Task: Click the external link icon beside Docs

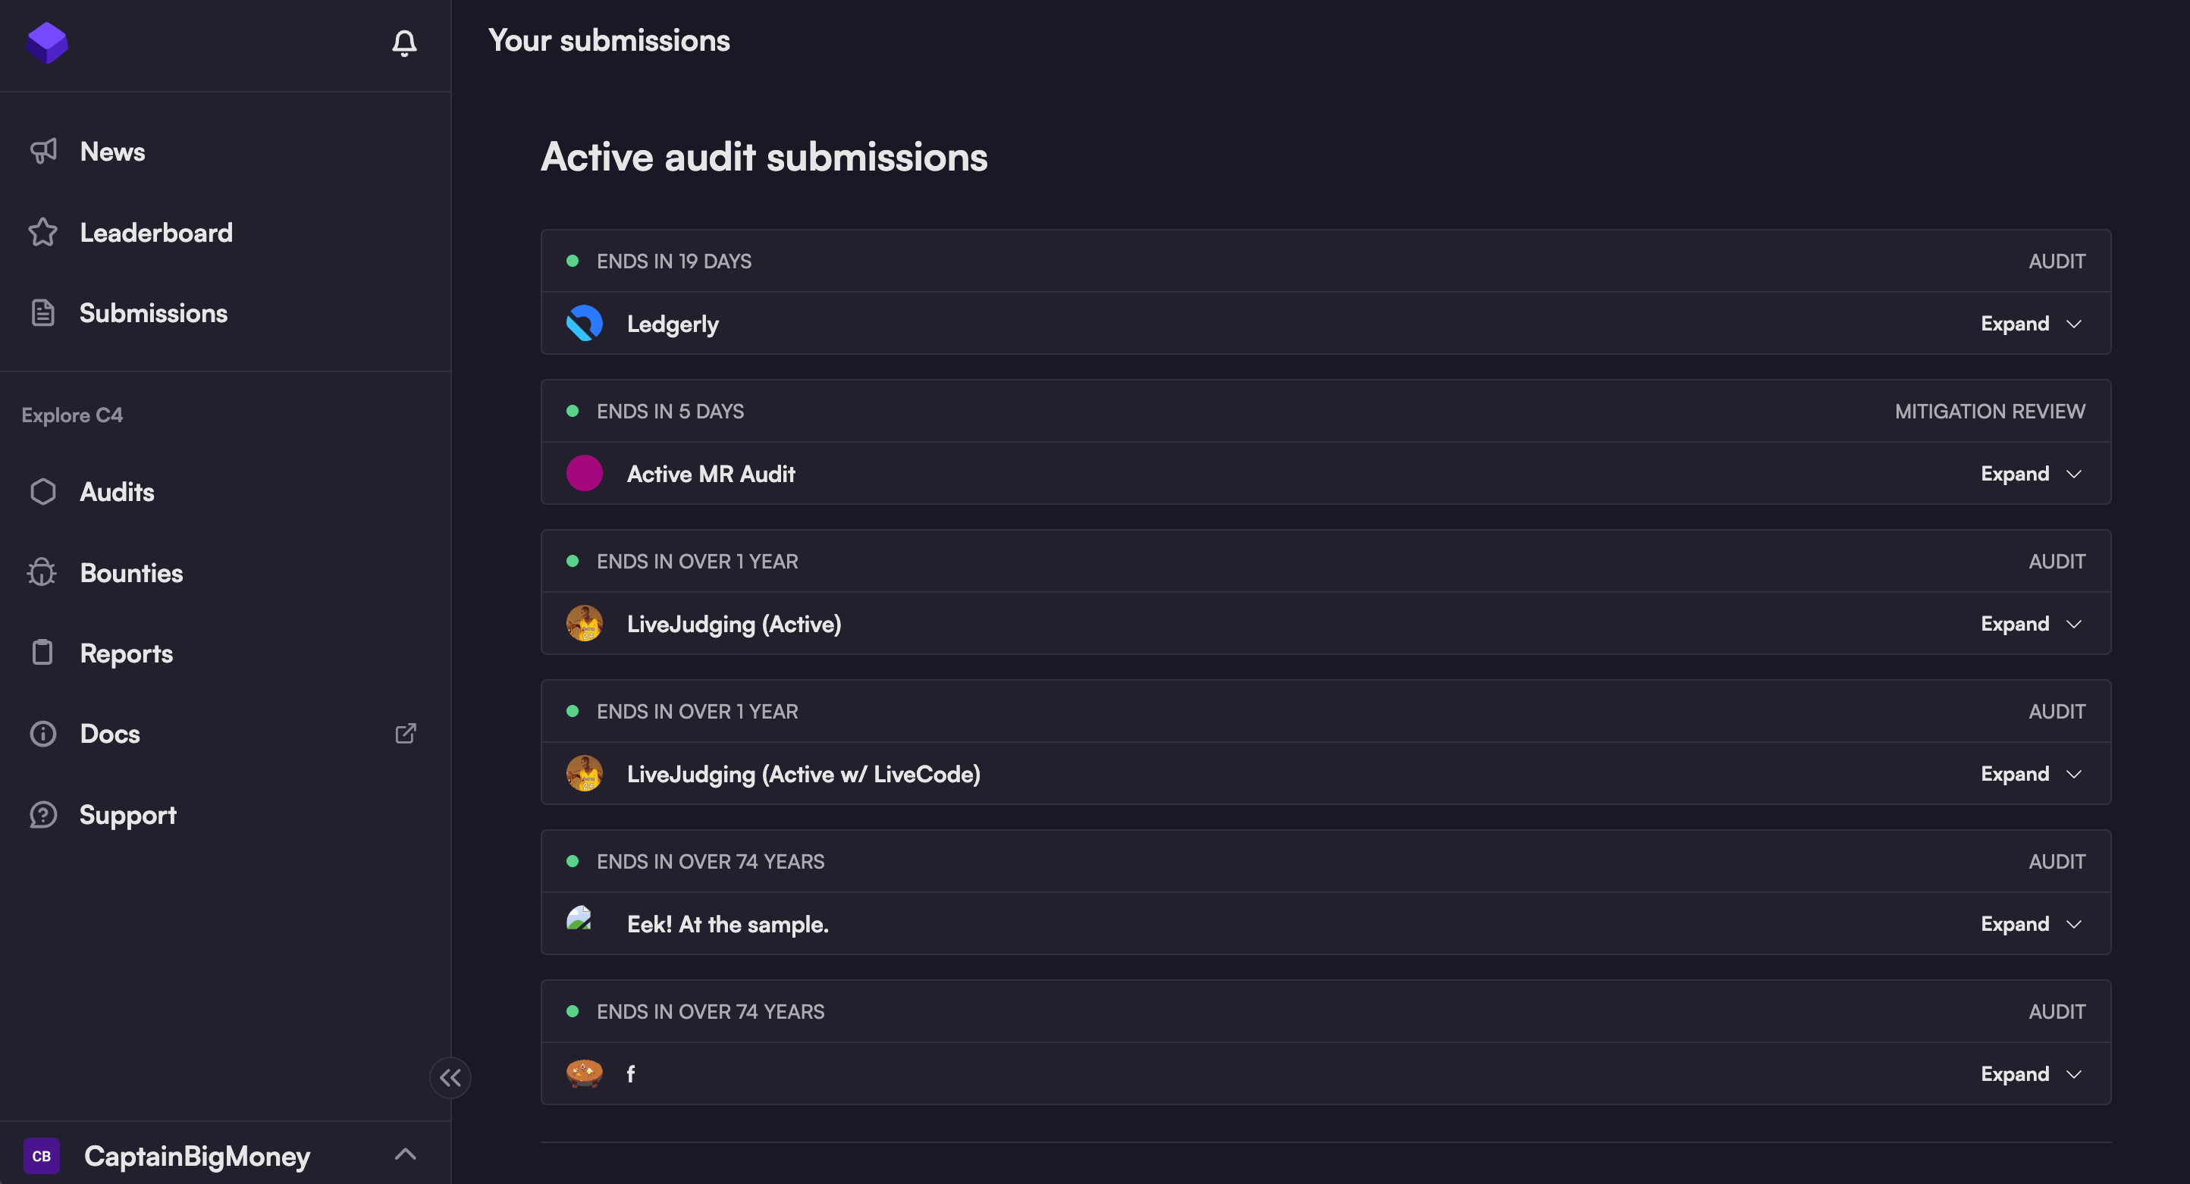Action: tap(406, 734)
